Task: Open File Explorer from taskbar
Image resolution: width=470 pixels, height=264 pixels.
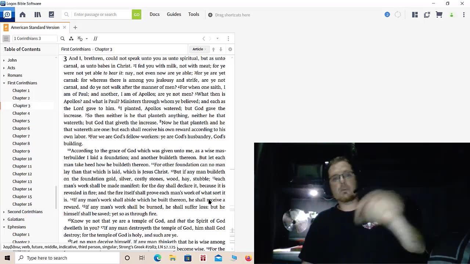Action: click(x=173, y=258)
